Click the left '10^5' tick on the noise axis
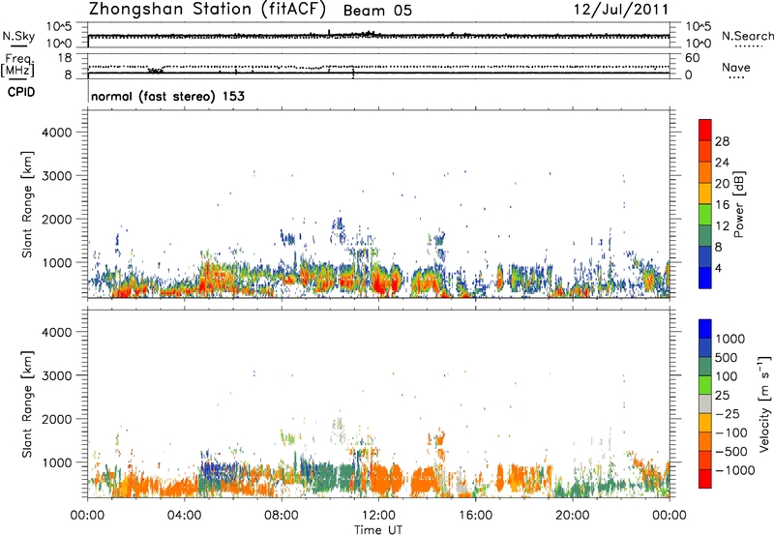Viewport: 774px width, 536px height. (x=59, y=27)
